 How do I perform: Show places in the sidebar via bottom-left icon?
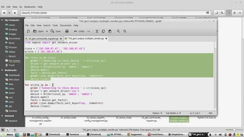[x=3, y=130]
